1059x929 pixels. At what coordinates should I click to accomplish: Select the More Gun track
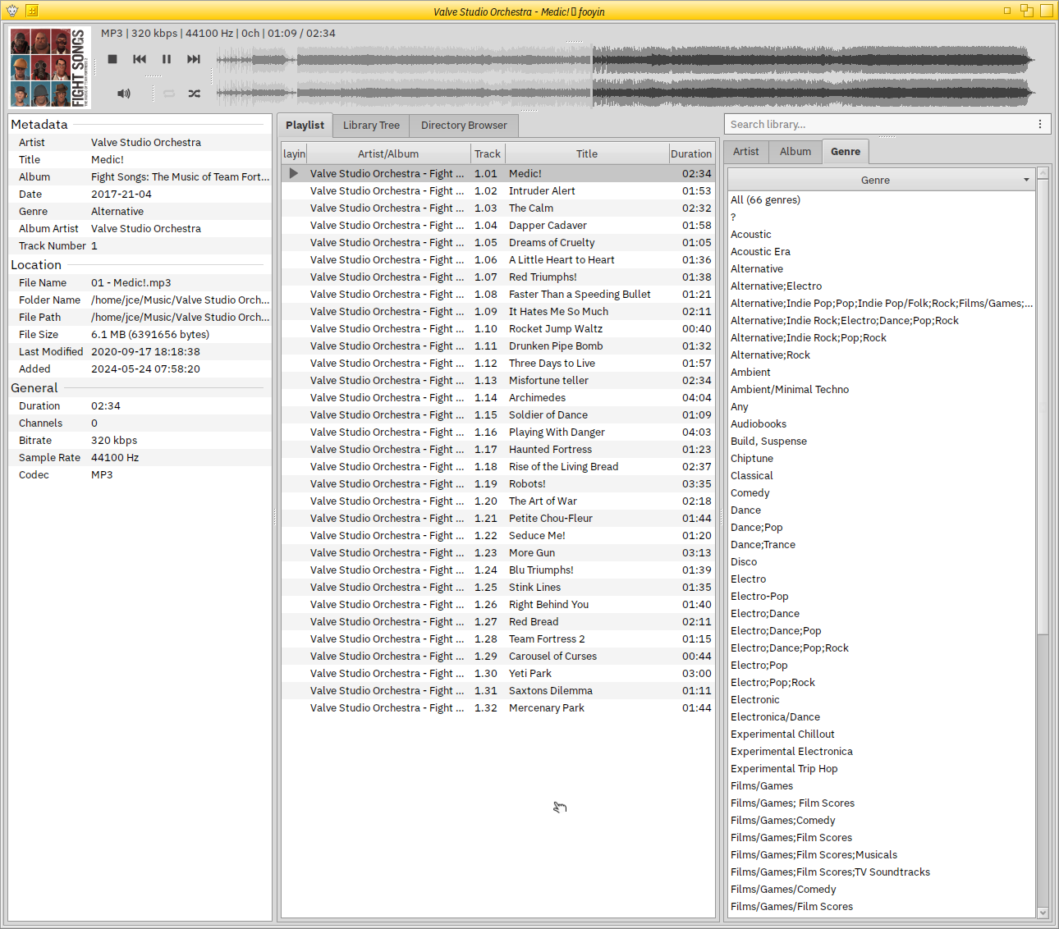(x=497, y=552)
